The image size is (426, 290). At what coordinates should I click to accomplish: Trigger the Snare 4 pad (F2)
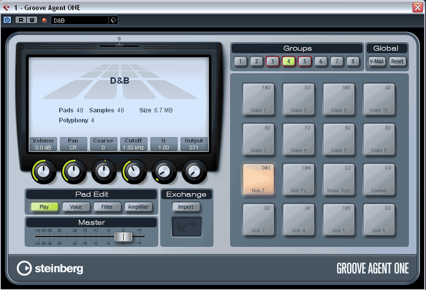click(298, 139)
